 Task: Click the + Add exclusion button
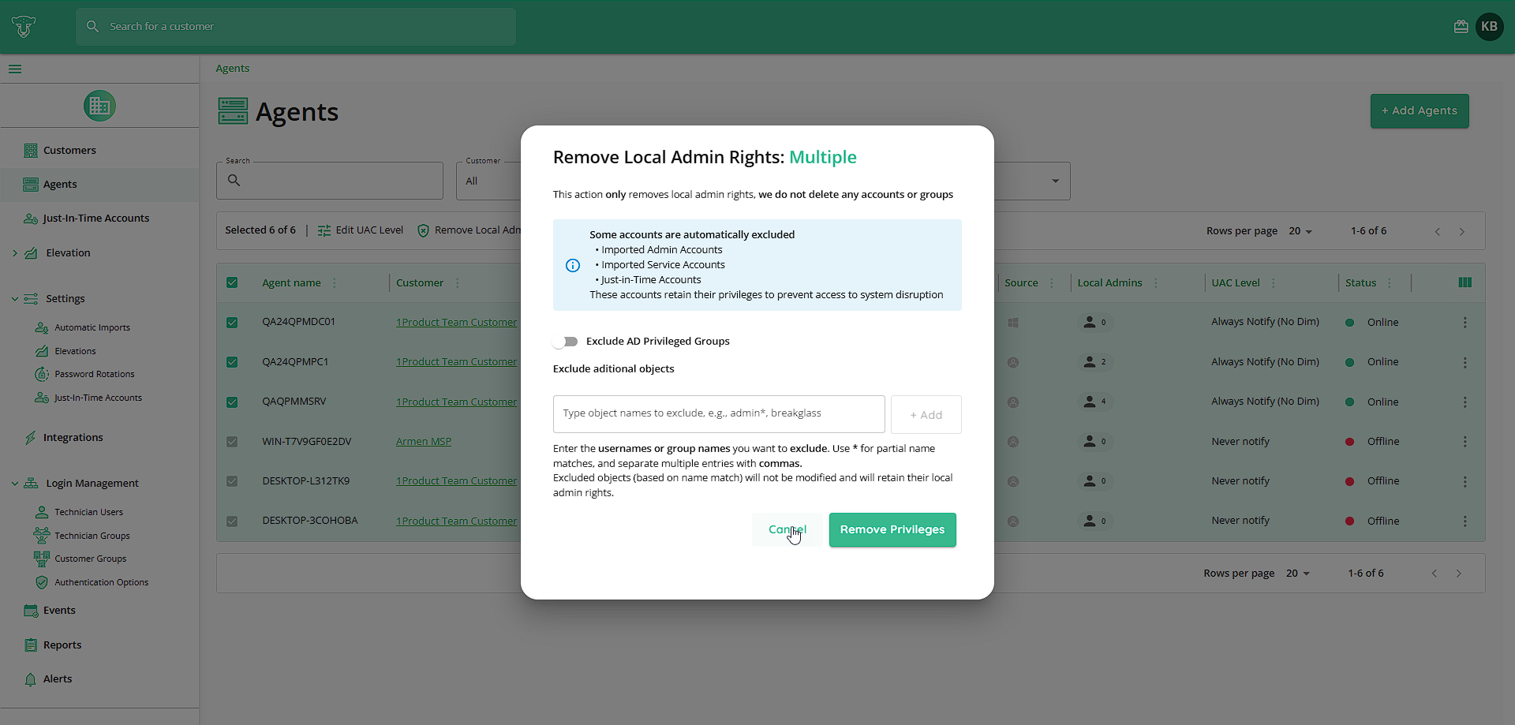tap(926, 415)
